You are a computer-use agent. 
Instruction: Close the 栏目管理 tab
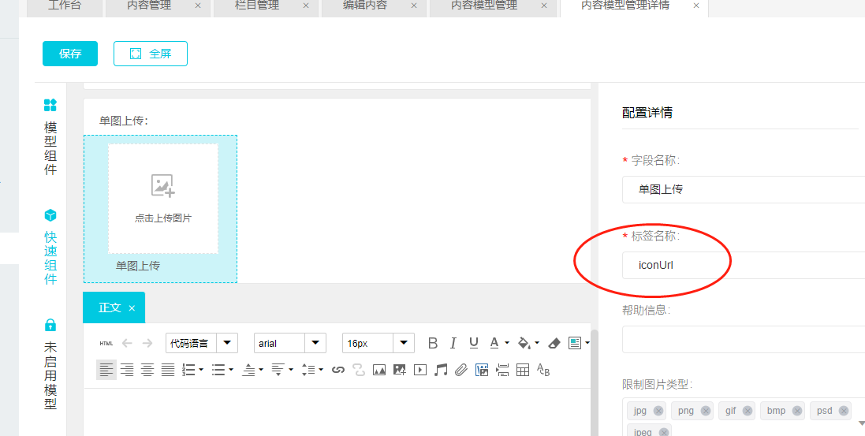[306, 6]
